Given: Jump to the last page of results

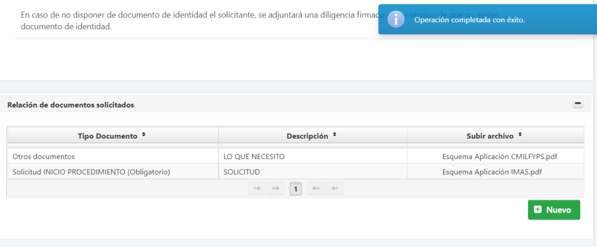Looking at the screenshot, I should coord(334,189).
